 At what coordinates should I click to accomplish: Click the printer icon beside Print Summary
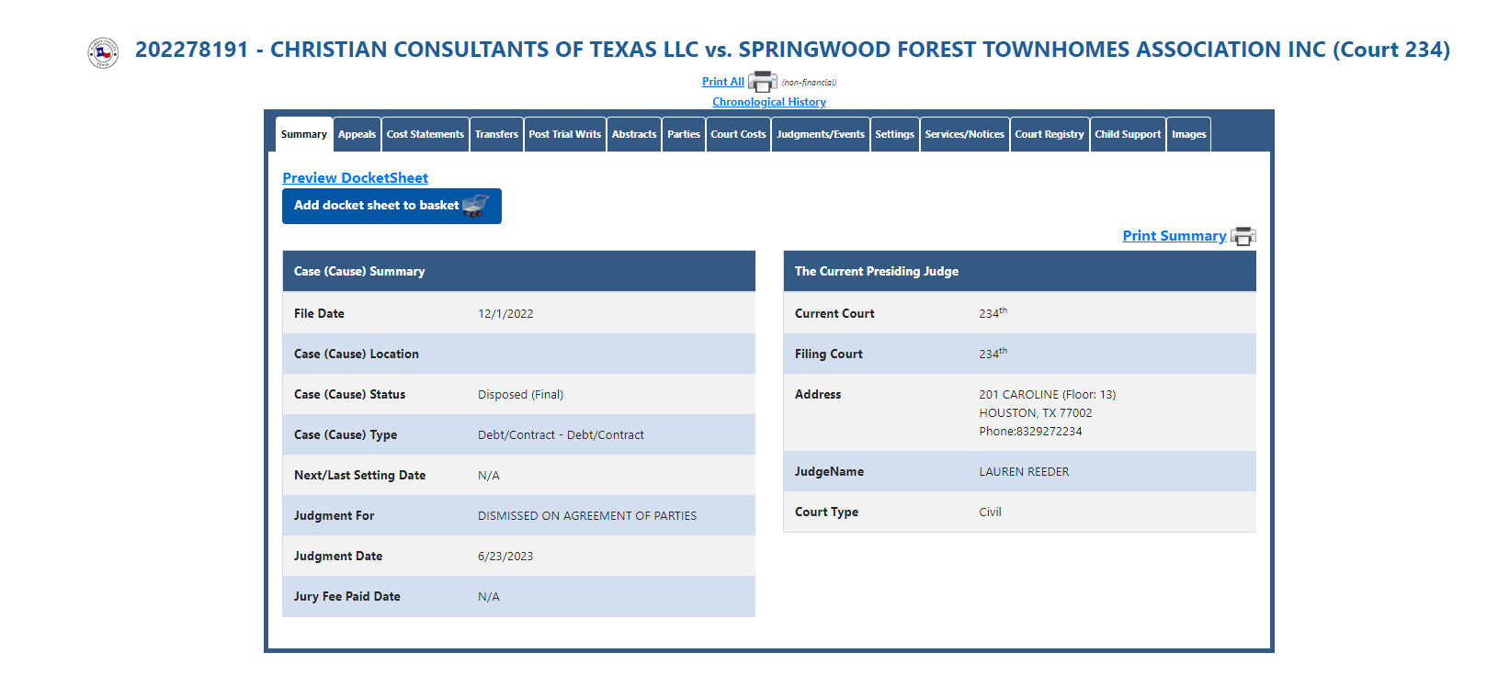(1243, 236)
